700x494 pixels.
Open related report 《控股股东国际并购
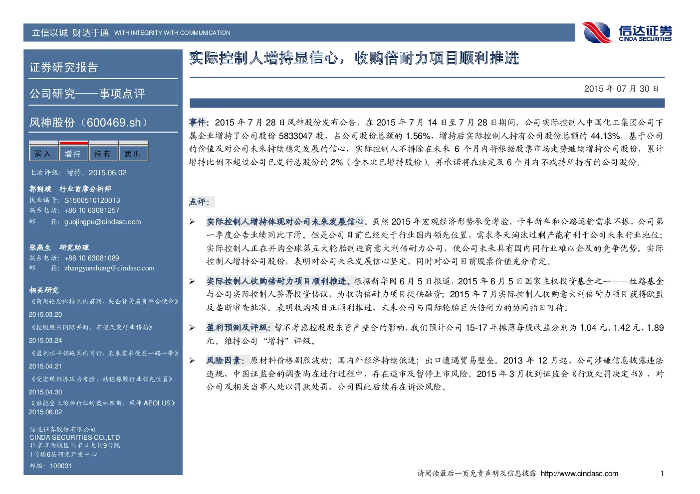(x=91, y=327)
